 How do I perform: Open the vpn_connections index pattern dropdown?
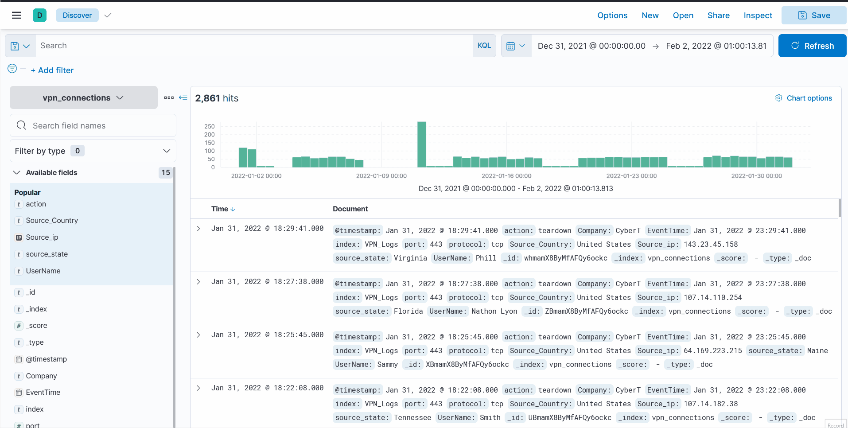84,97
